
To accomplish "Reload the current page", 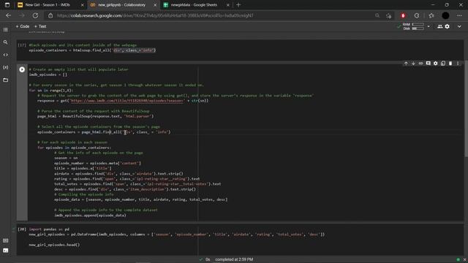I will (x=35, y=15).
